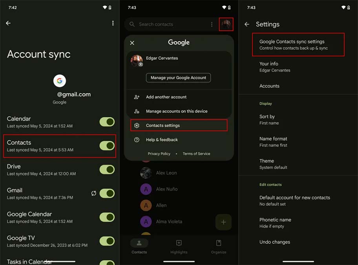Toggle Contacts sync off
358x265 pixels.
point(106,146)
